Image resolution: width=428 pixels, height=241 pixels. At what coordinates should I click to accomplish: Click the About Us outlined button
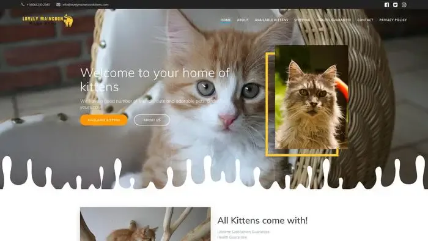[152, 120]
